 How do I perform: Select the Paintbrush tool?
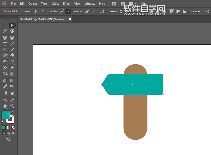12,50
